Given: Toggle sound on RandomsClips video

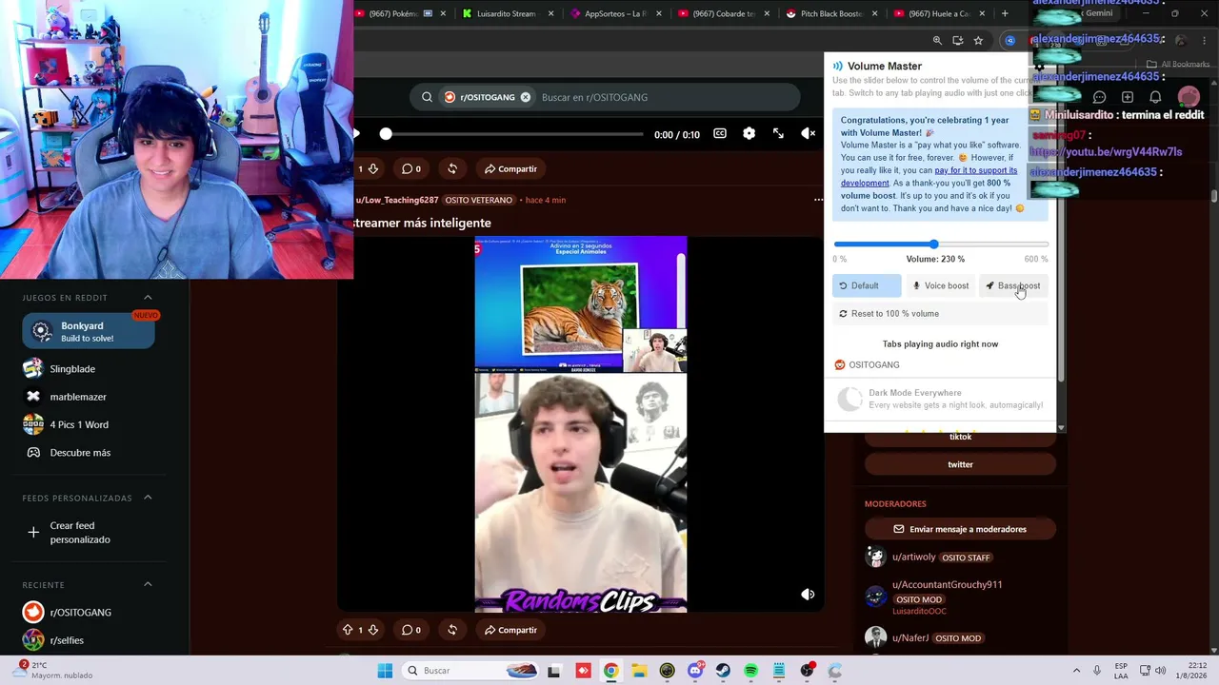Looking at the screenshot, I should pyautogui.click(x=808, y=595).
